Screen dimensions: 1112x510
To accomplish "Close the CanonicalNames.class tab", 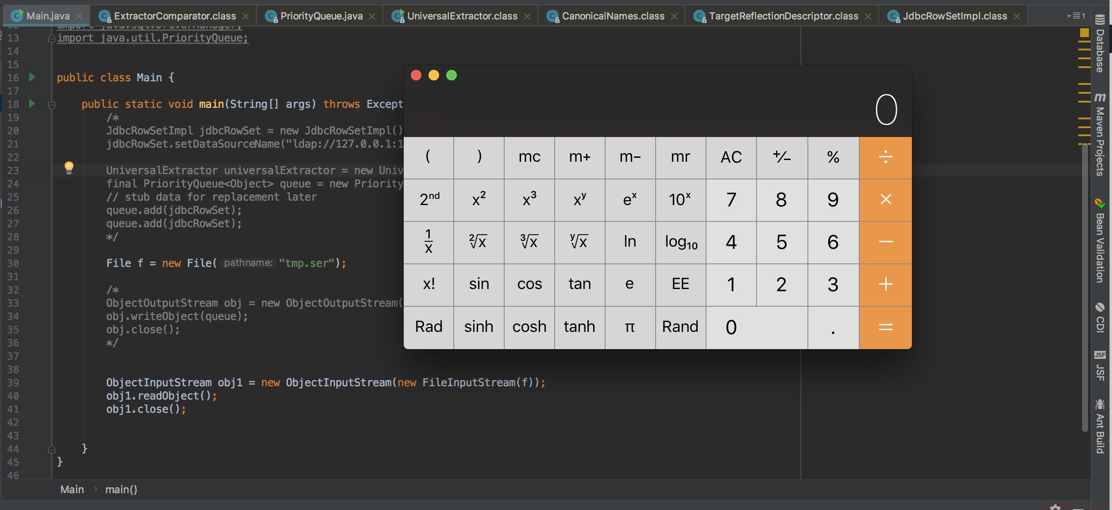I will click(674, 16).
